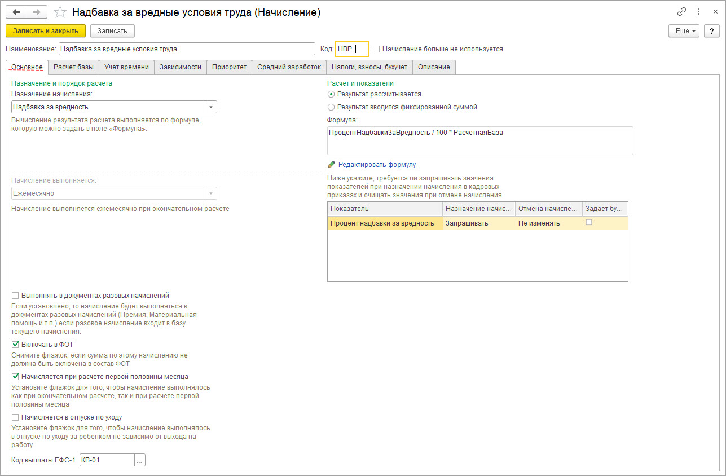Open 'Начисление выполняется' dropdown arrow

pos(211,193)
